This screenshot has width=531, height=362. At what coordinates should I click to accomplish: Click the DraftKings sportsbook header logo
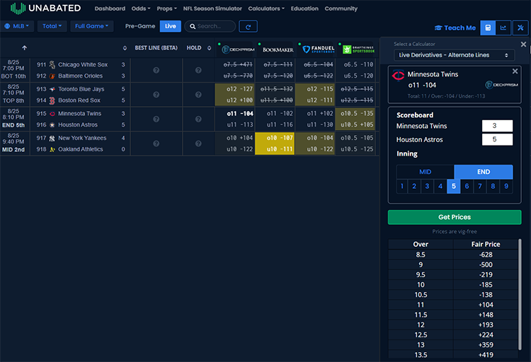point(359,49)
